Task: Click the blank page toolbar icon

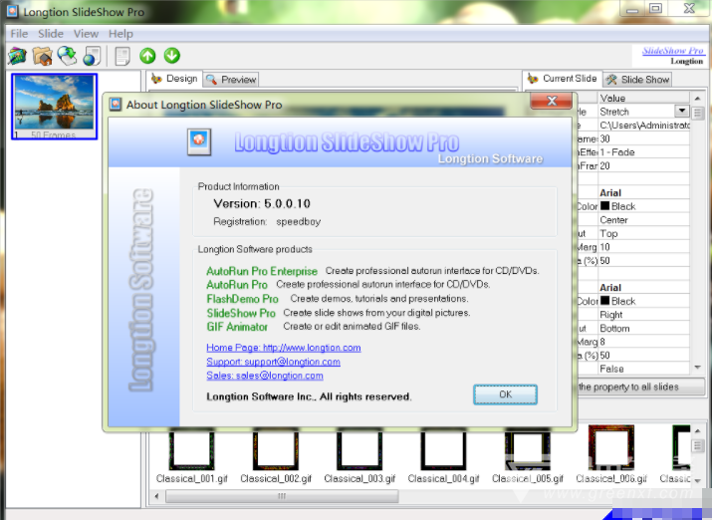Action: coord(122,56)
